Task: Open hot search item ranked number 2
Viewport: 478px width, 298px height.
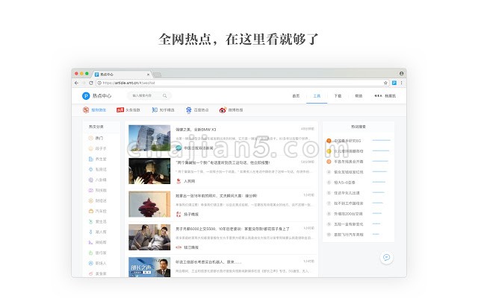Action: (x=349, y=151)
